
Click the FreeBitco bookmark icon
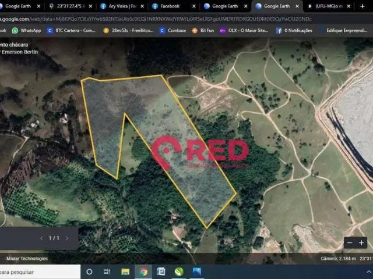click(106, 31)
